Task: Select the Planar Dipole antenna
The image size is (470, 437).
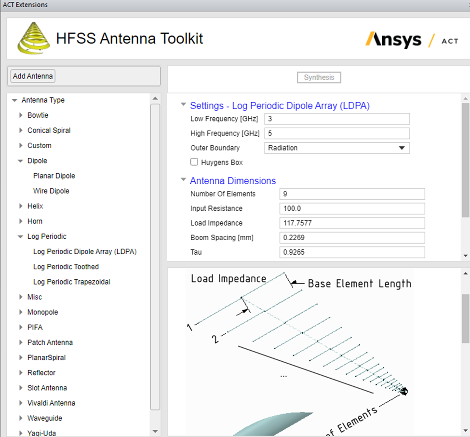Action: click(54, 176)
